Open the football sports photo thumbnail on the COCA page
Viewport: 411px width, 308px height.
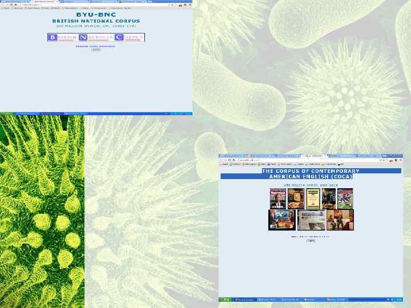pos(345,199)
